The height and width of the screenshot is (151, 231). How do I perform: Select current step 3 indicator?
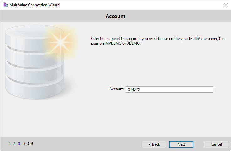pyautogui.click(x=19, y=143)
